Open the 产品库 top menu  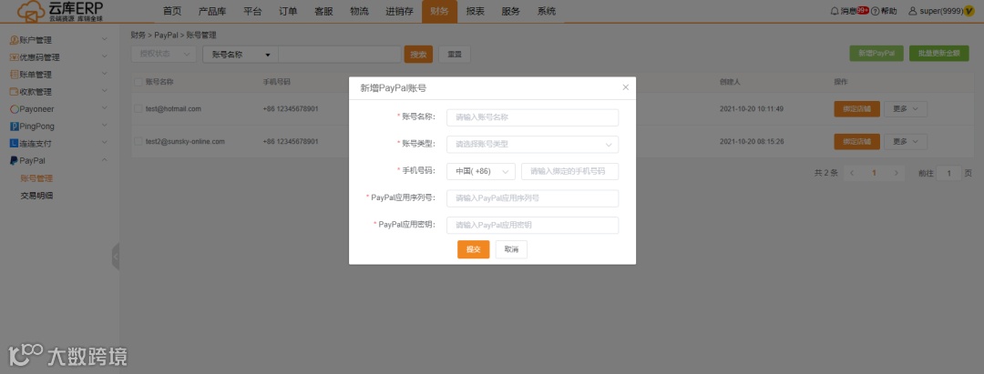212,11
